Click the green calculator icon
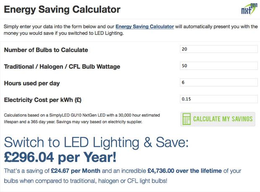Image resolution: width=260 pixels, height=192 pixels. pos(187,119)
